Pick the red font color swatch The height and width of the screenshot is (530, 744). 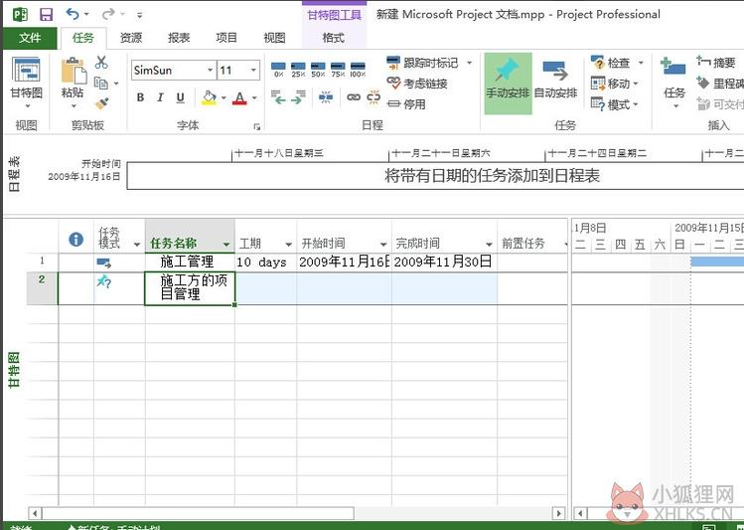point(239,98)
